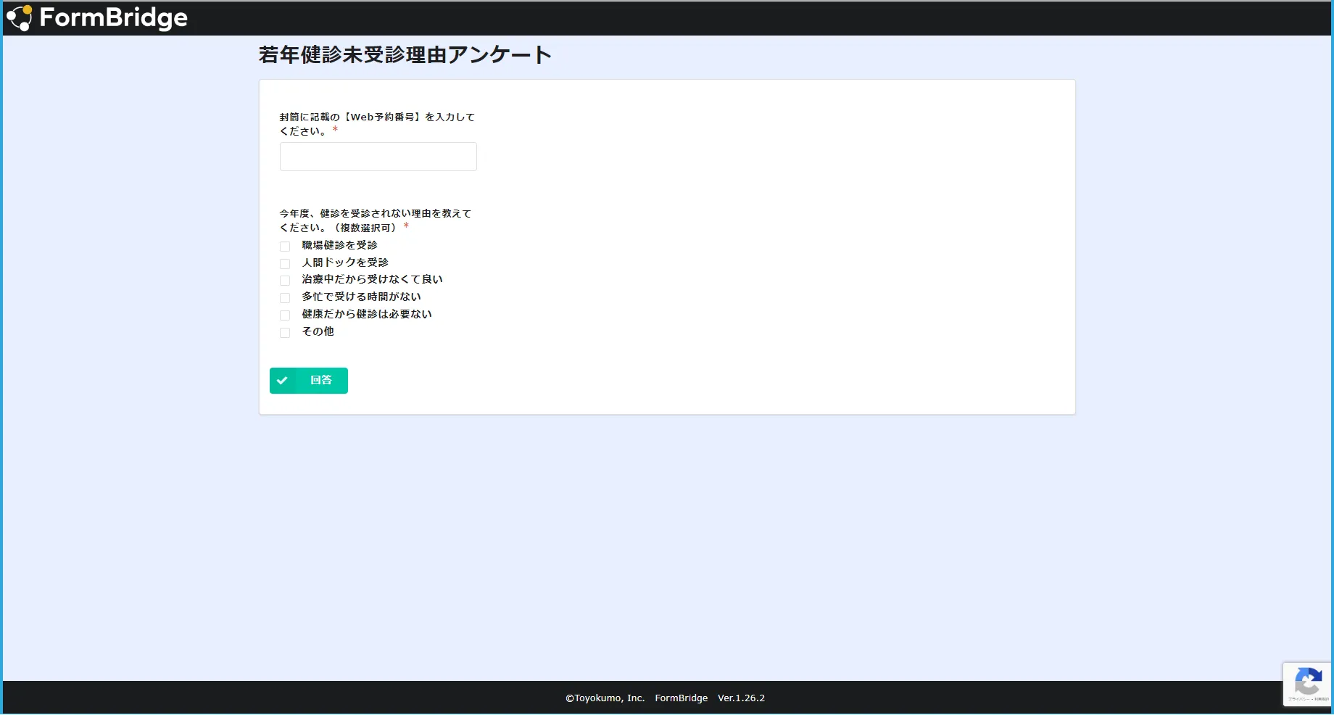This screenshot has width=1334, height=715.
Task: Click the checkmark icon on 回答 button
Action: coord(282,381)
